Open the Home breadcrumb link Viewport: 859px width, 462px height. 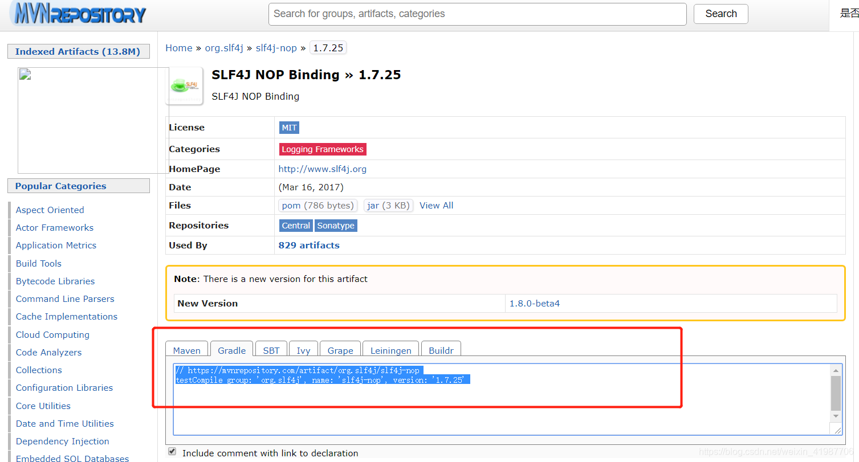pos(178,48)
